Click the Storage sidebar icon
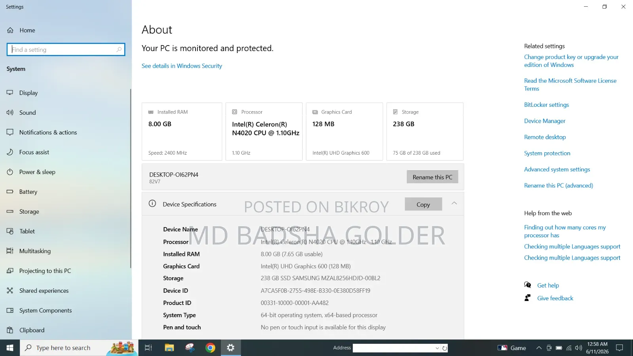 click(x=10, y=212)
